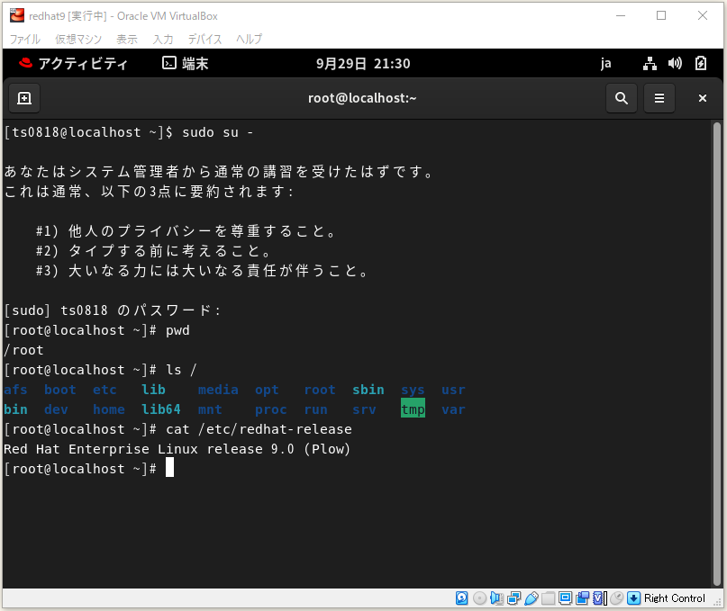The image size is (727, 611).
Task: Click the display settings status icon
Action: (565, 598)
